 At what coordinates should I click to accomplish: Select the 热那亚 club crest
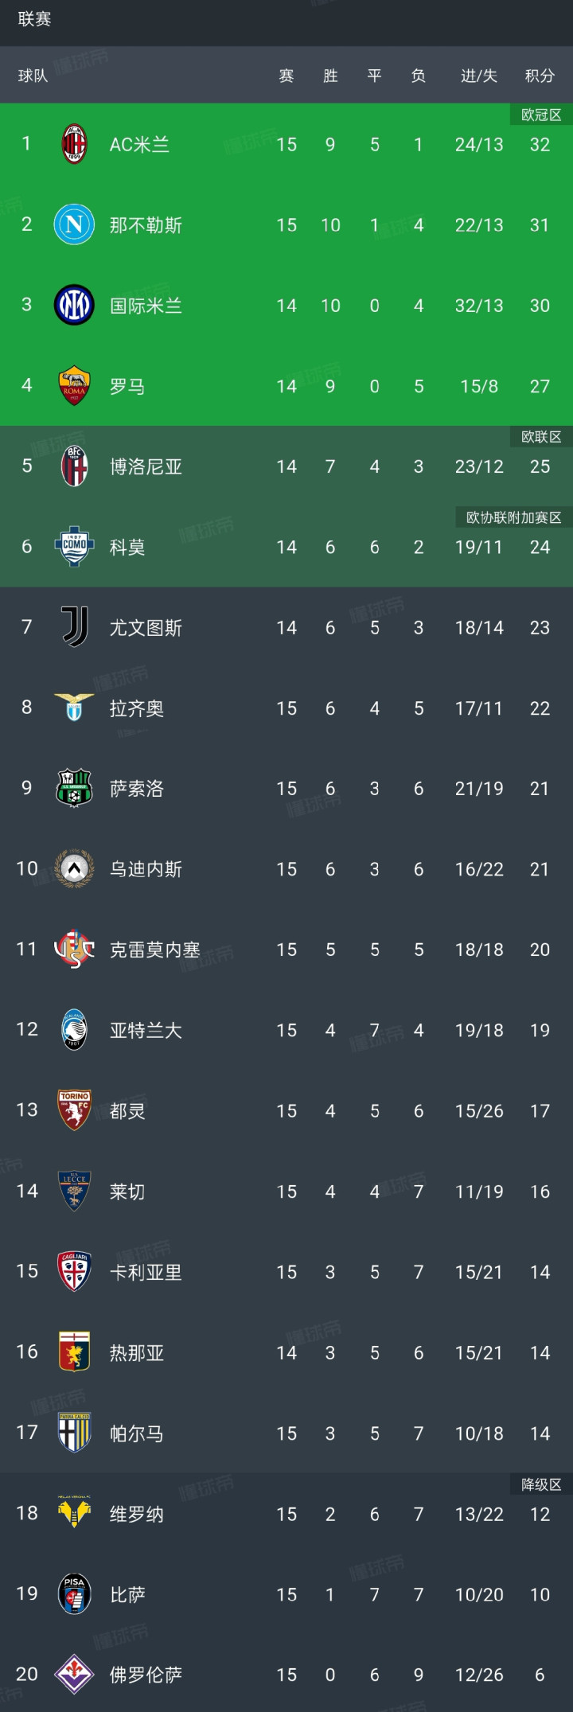(74, 1351)
